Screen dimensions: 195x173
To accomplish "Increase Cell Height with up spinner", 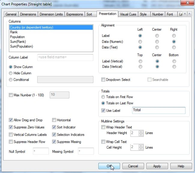I will 141,146.
